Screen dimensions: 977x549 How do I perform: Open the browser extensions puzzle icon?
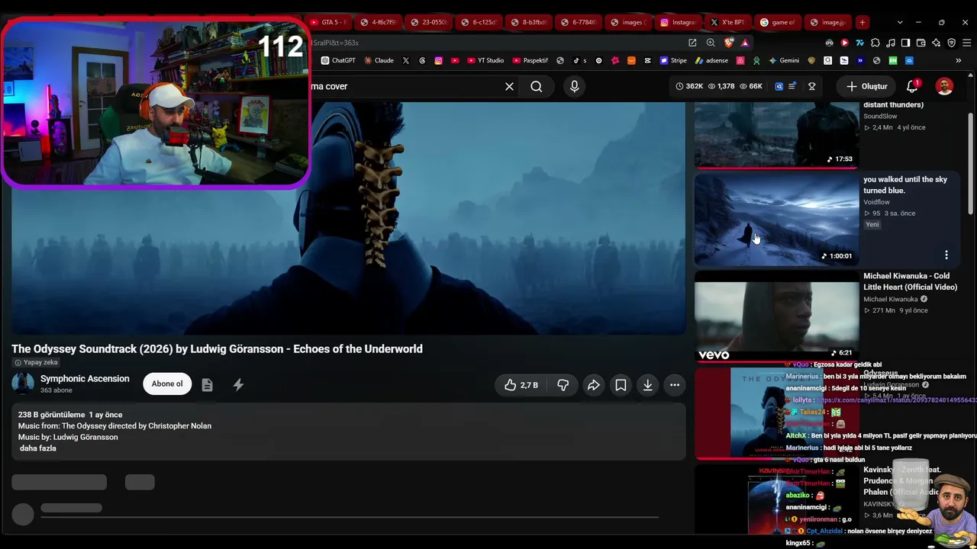tap(875, 43)
